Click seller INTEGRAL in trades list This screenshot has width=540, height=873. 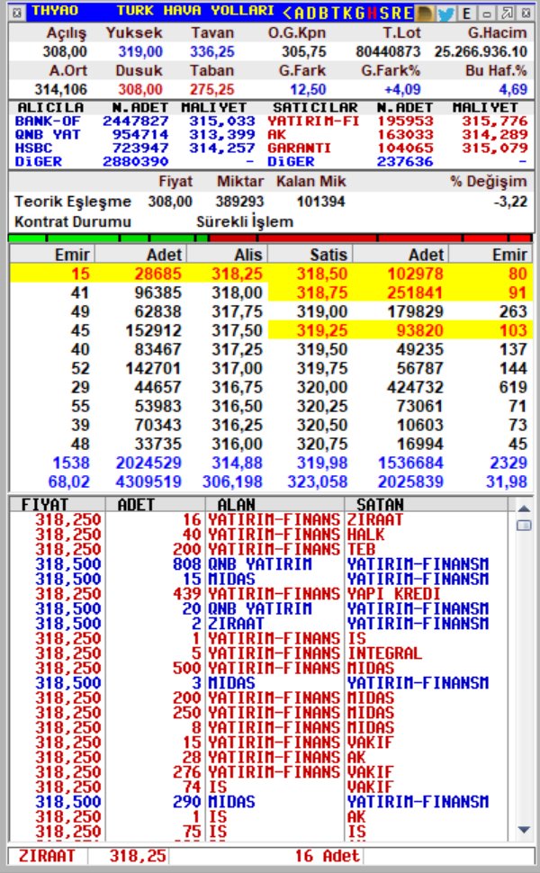[x=384, y=653]
